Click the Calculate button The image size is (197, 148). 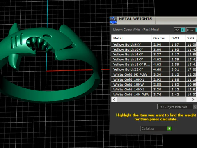[156, 128]
